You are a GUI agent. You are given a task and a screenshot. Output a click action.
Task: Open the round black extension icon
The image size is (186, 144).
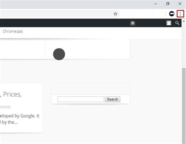[x=171, y=14]
